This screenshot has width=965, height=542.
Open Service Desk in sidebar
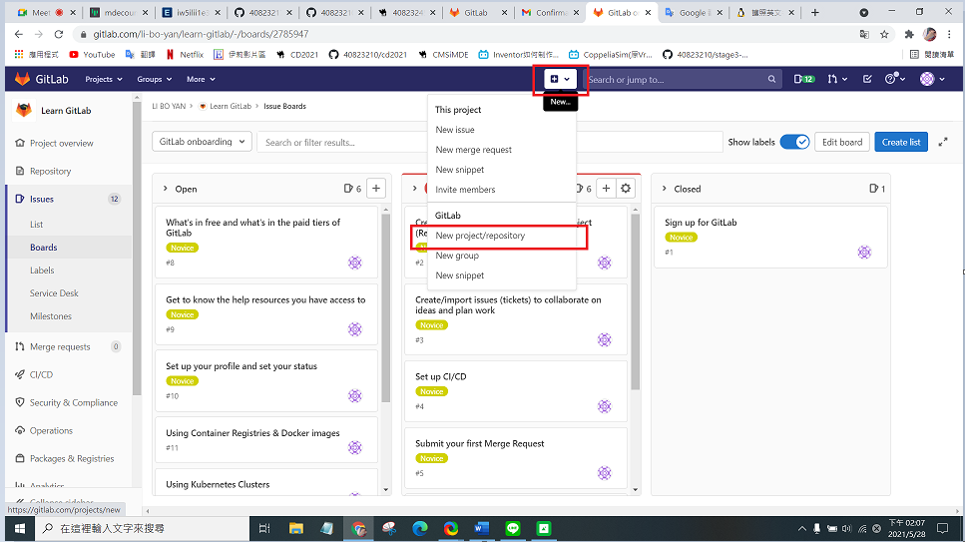click(x=54, y=293)
